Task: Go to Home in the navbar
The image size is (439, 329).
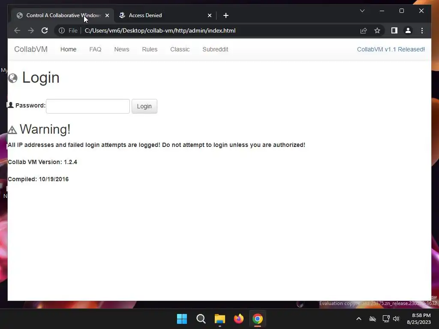Action: [x=68, y=49]
